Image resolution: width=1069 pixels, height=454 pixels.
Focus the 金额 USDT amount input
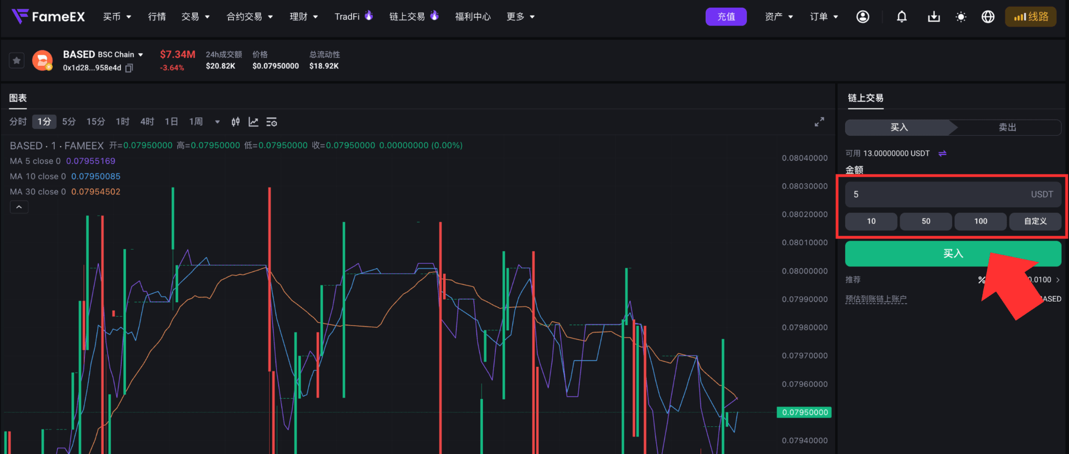pyautogui.click(x=953, y=194)
